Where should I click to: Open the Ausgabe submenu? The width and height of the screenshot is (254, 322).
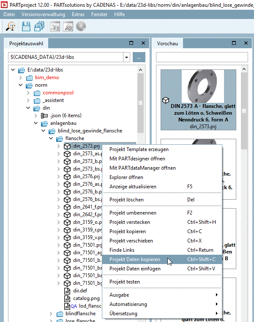click(x=162, y=295)
